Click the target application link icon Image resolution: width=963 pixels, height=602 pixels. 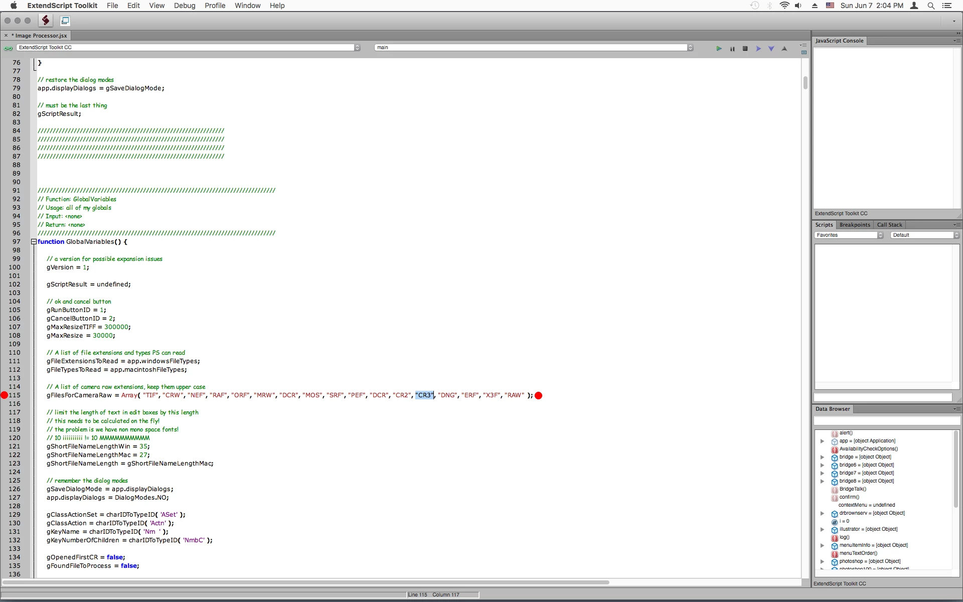(x=8, y=48)
